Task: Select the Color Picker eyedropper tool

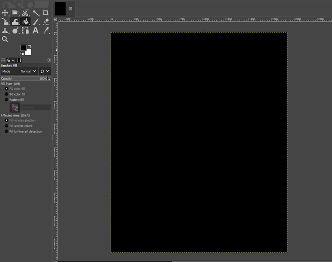Action: (x=46, y=30)
